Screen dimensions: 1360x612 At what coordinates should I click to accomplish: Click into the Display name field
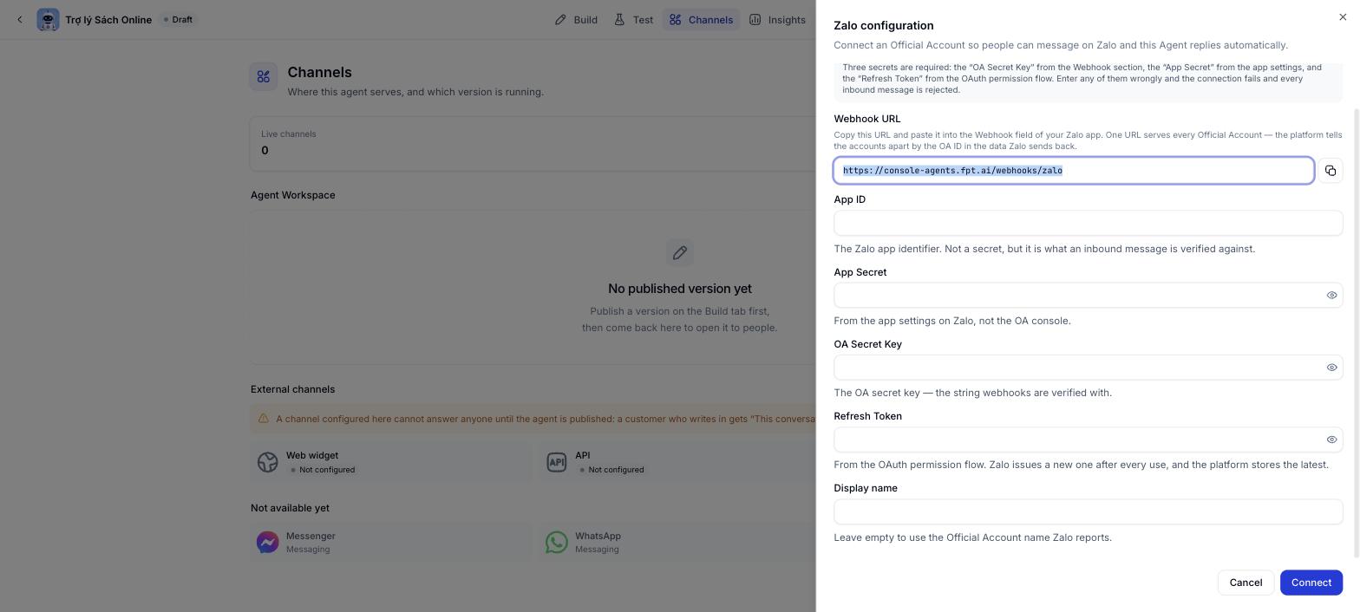tap(1088, 511)
